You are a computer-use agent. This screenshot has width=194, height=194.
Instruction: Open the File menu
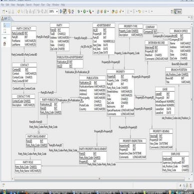pos(2,5)
